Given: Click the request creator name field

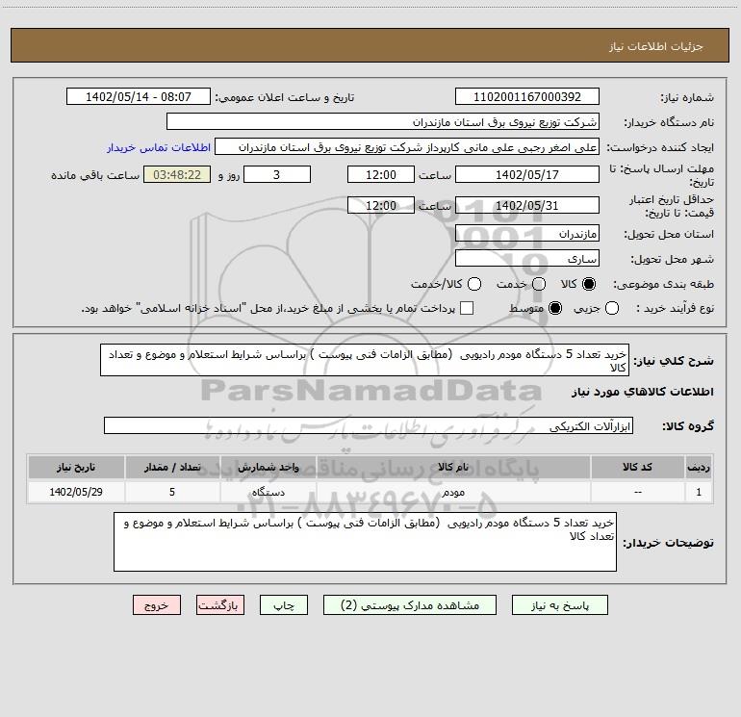Looking at the screenshot, I should [407, 146].
